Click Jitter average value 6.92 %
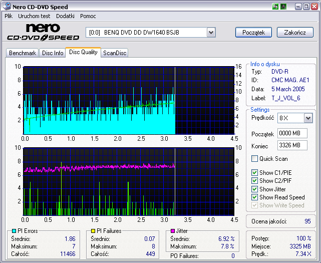This screenshot has height=263, width=321. point(226,239)
